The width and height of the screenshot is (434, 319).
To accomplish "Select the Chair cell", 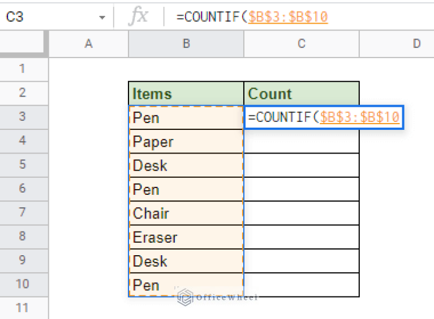I will click(x=186, y=213).
